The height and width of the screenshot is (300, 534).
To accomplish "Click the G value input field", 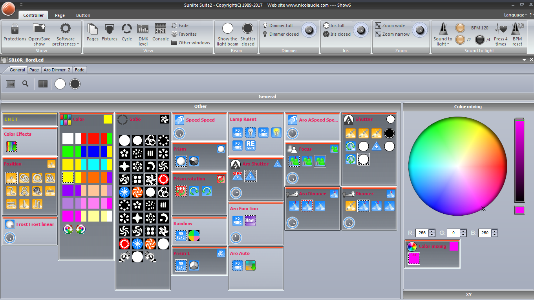I will click(454, 233).
